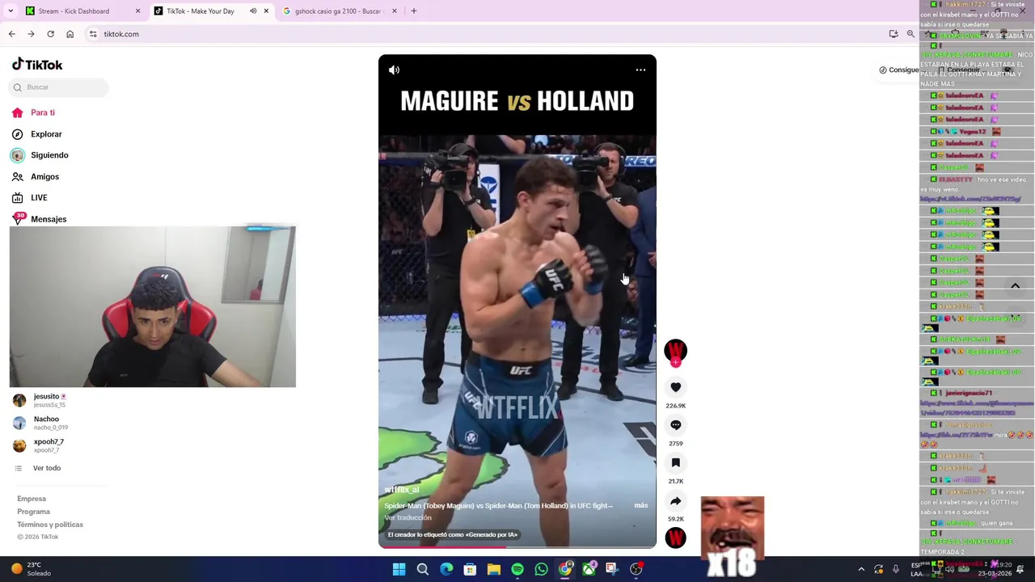Open the creator avatar with follow plus
This screenshot has width=1035, height=582.
coord(675,352)
